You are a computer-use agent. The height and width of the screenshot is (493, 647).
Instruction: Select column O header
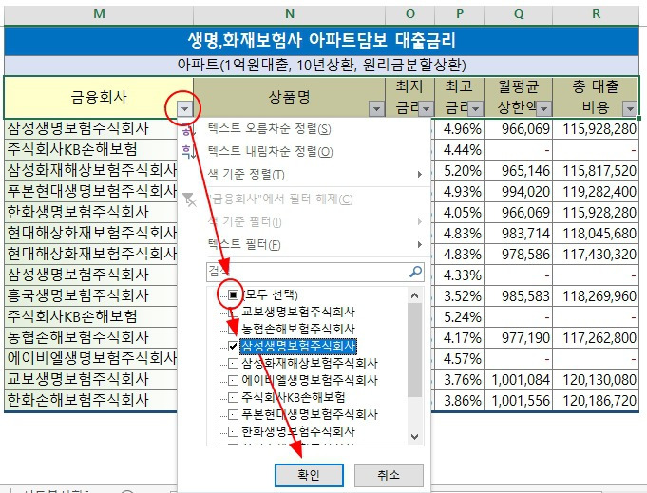(x=409, y=14)
